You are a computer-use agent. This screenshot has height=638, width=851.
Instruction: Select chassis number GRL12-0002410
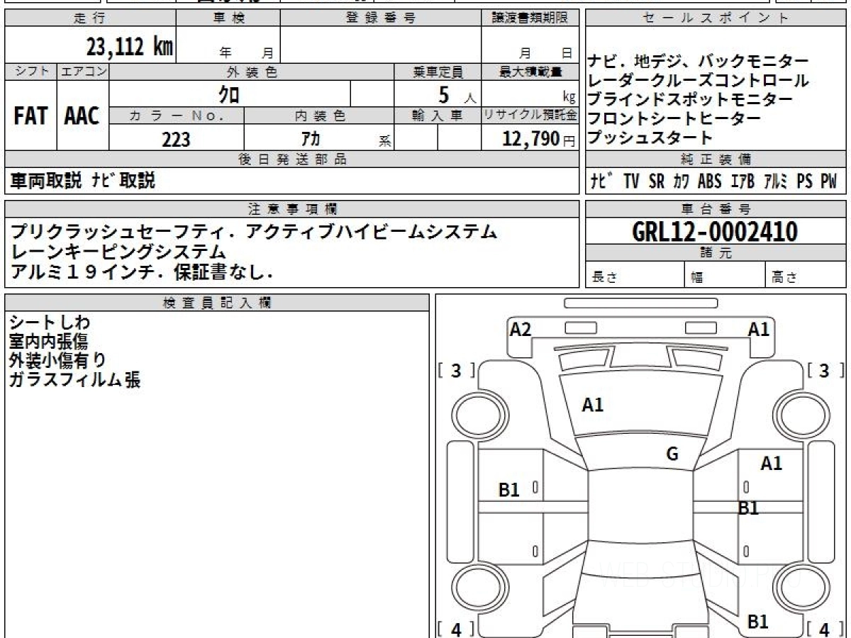(x=715, y=231)
